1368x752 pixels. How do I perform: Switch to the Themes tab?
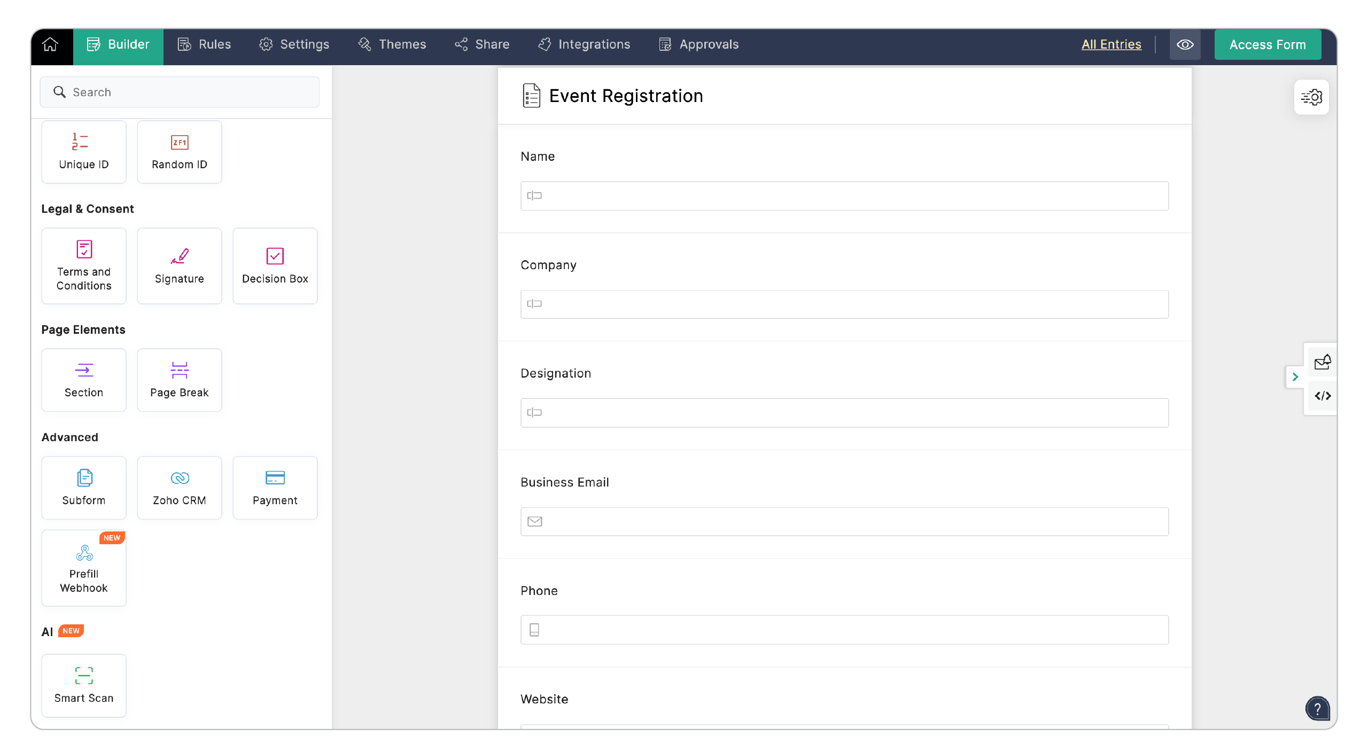[392, 44]
